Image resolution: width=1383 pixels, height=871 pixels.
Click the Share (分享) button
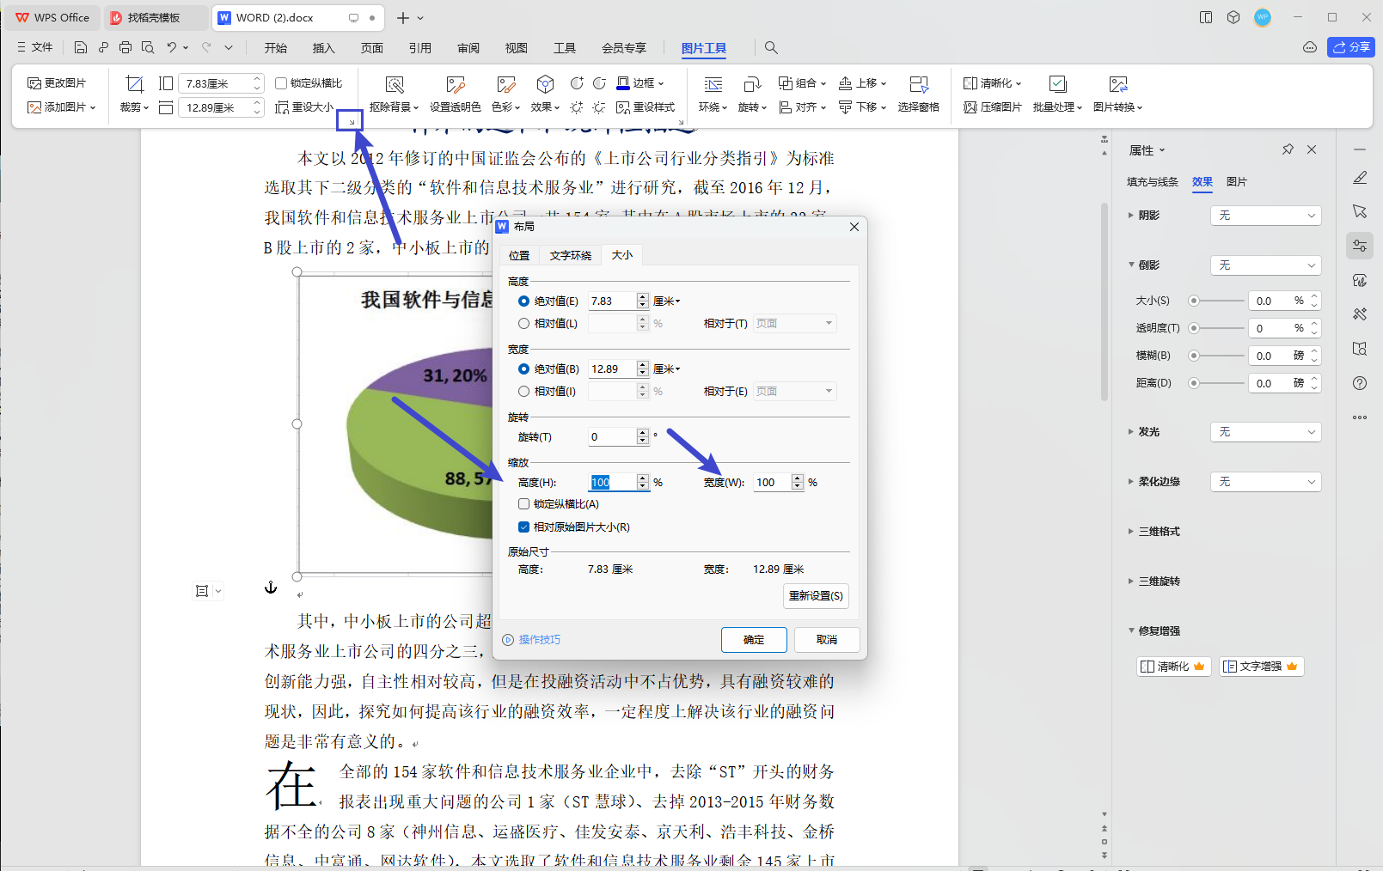[x=1351, y=47]
